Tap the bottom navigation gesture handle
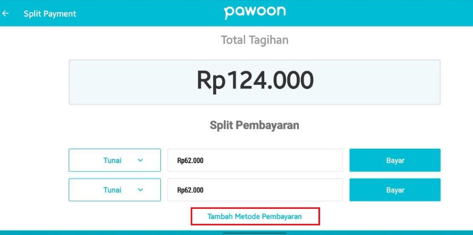The height and width of the screenshot is (235, 473). pyautogui.click(x=255, y=232)
